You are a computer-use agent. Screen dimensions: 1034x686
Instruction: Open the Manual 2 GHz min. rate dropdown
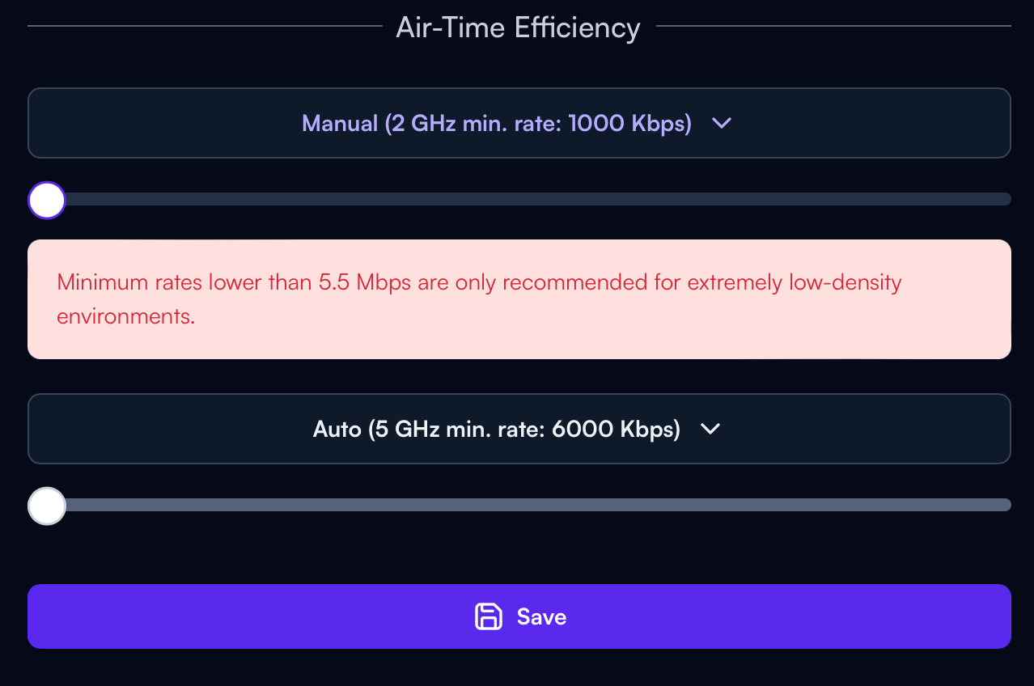[x=519, y=123]
